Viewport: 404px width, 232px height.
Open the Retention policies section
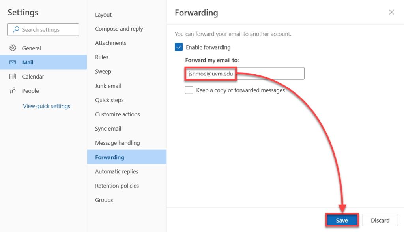tap(117, 186)
